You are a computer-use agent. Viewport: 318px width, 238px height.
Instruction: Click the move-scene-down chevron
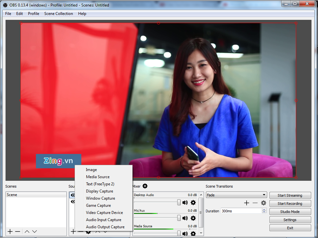coord(34,231)
